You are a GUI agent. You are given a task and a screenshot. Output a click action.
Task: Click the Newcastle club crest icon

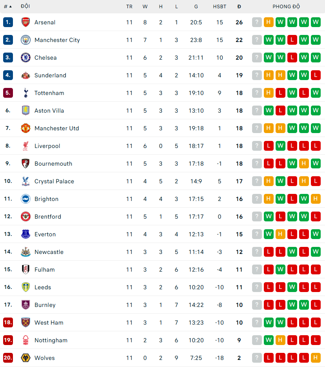[x=25, y=252]
